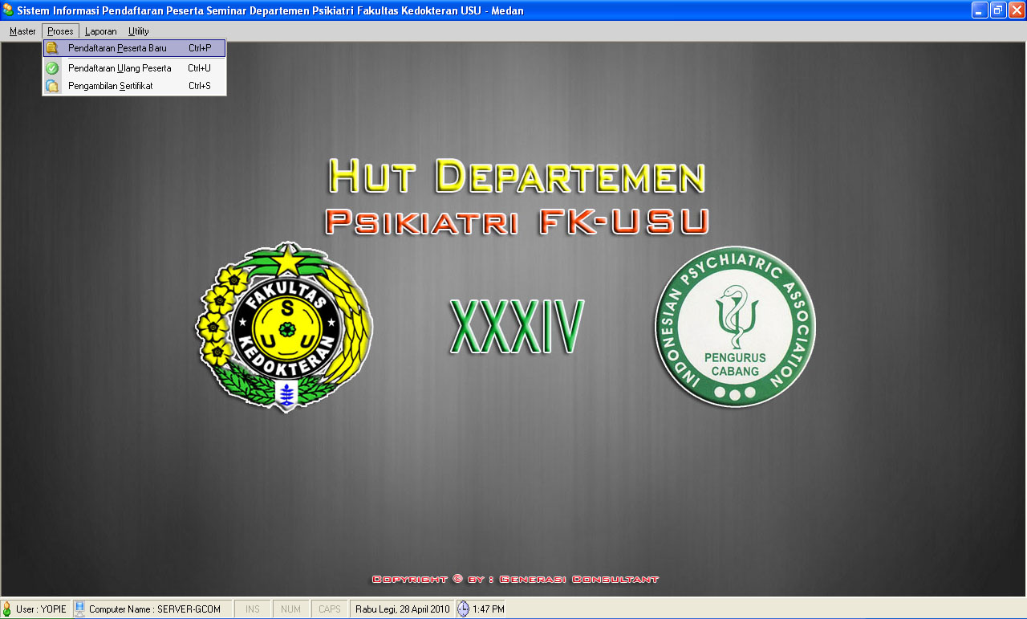
Task: Click the clock icon next to the time
Action: 463,609
